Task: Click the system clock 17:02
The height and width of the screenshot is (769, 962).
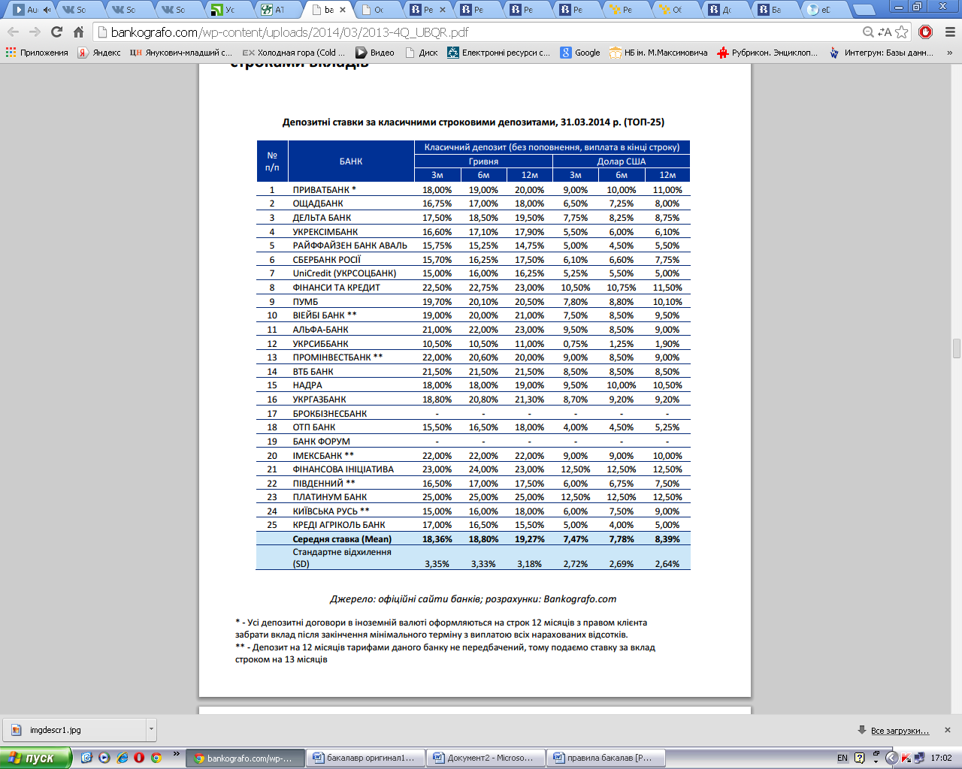Action: (x=942, y=758)
